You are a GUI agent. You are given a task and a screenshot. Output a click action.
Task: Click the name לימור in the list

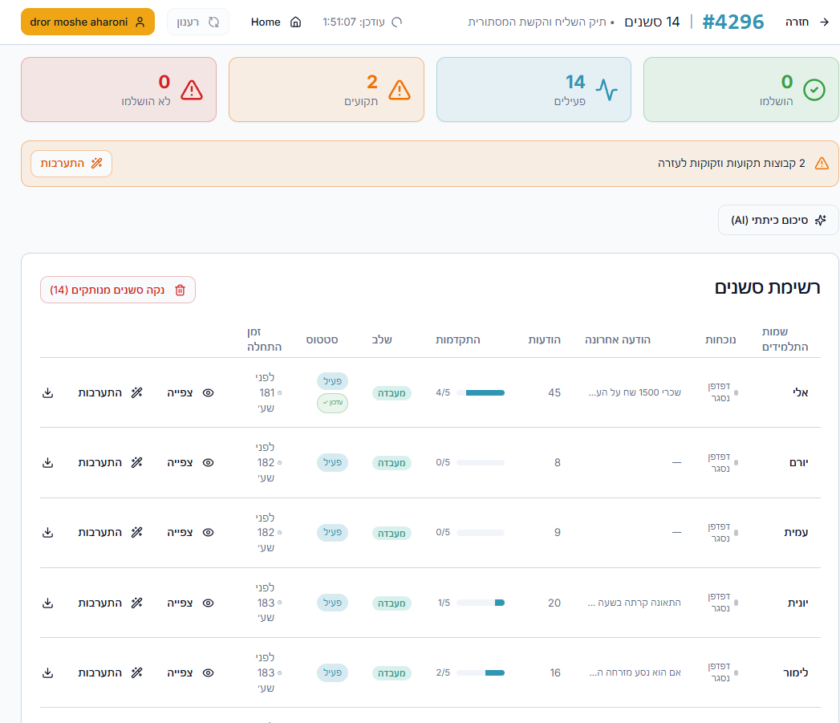[796, 672]
